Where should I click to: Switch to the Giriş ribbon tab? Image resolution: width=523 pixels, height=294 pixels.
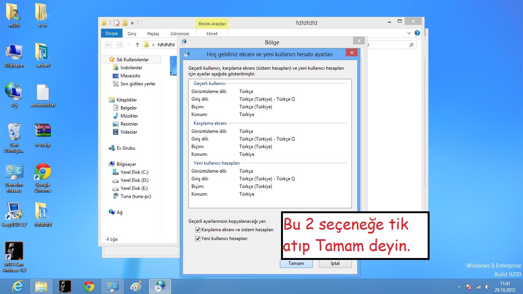(x=132, y=34)
